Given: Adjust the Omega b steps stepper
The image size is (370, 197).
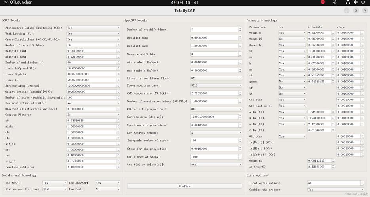Looking at the screenshot, I should [362, 45].
